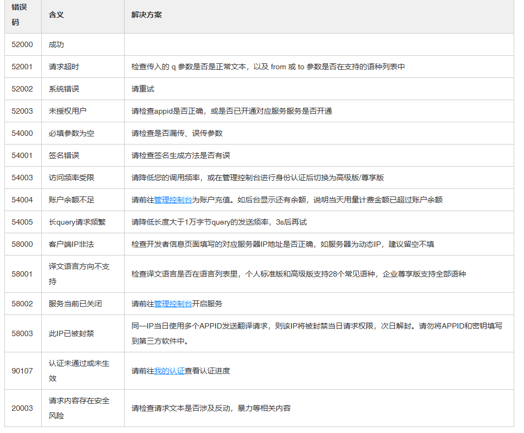Select error code 54003
Screen dimensions: 524x433
(22, 178)
